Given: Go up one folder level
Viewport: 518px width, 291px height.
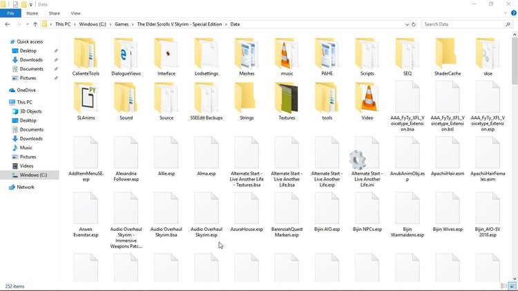Looking at the screenshot, I should pos(35,24).
